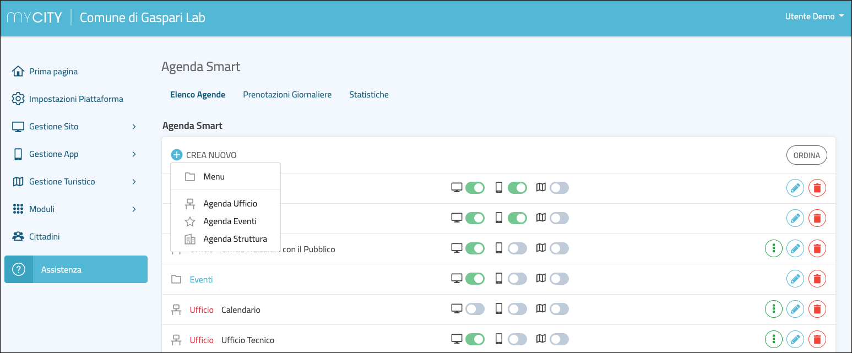The height and width of the screenshot is (353, 852).
Task: Turn on map toggle for Ufficio Tecnico
Action: (x=559, y=340)
